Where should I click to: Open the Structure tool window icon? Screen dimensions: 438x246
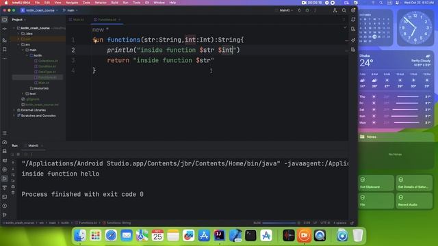[5, 40]
